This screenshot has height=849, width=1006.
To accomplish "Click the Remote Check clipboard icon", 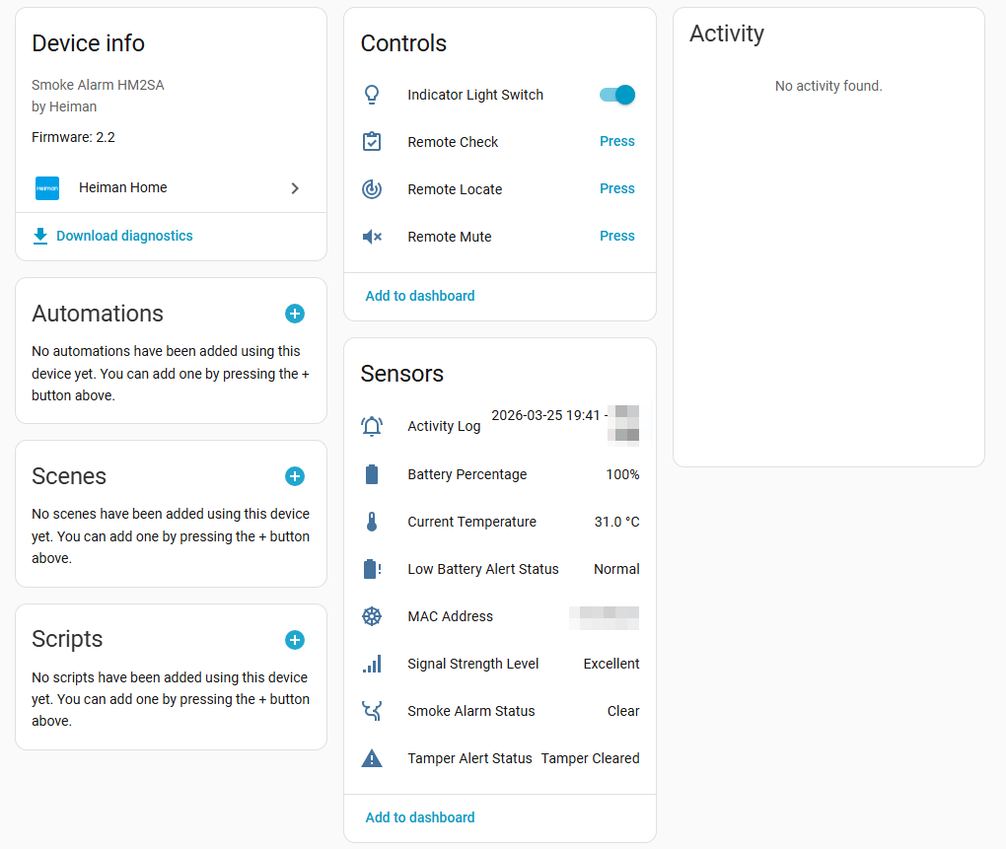I will [x=372, y=142].
